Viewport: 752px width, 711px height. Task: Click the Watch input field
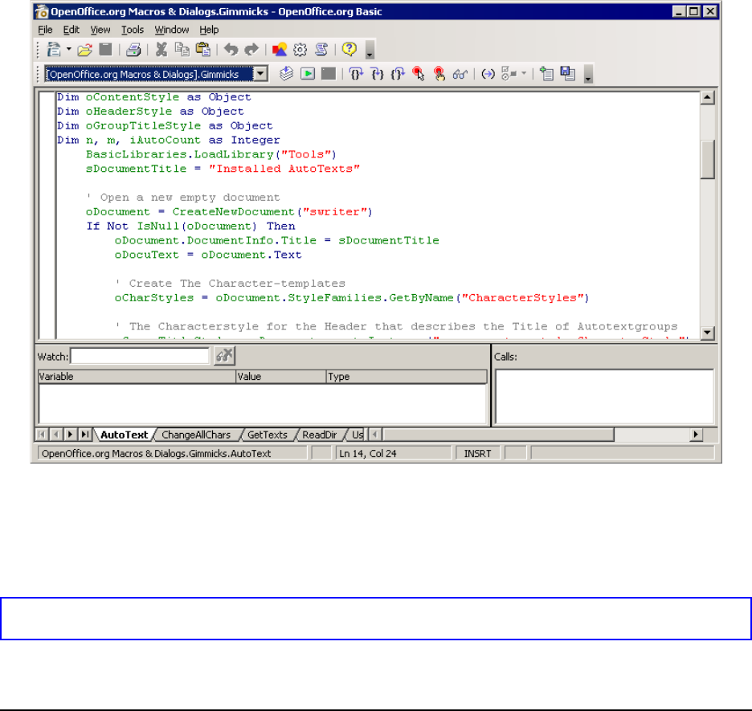[x=140, y=356]
